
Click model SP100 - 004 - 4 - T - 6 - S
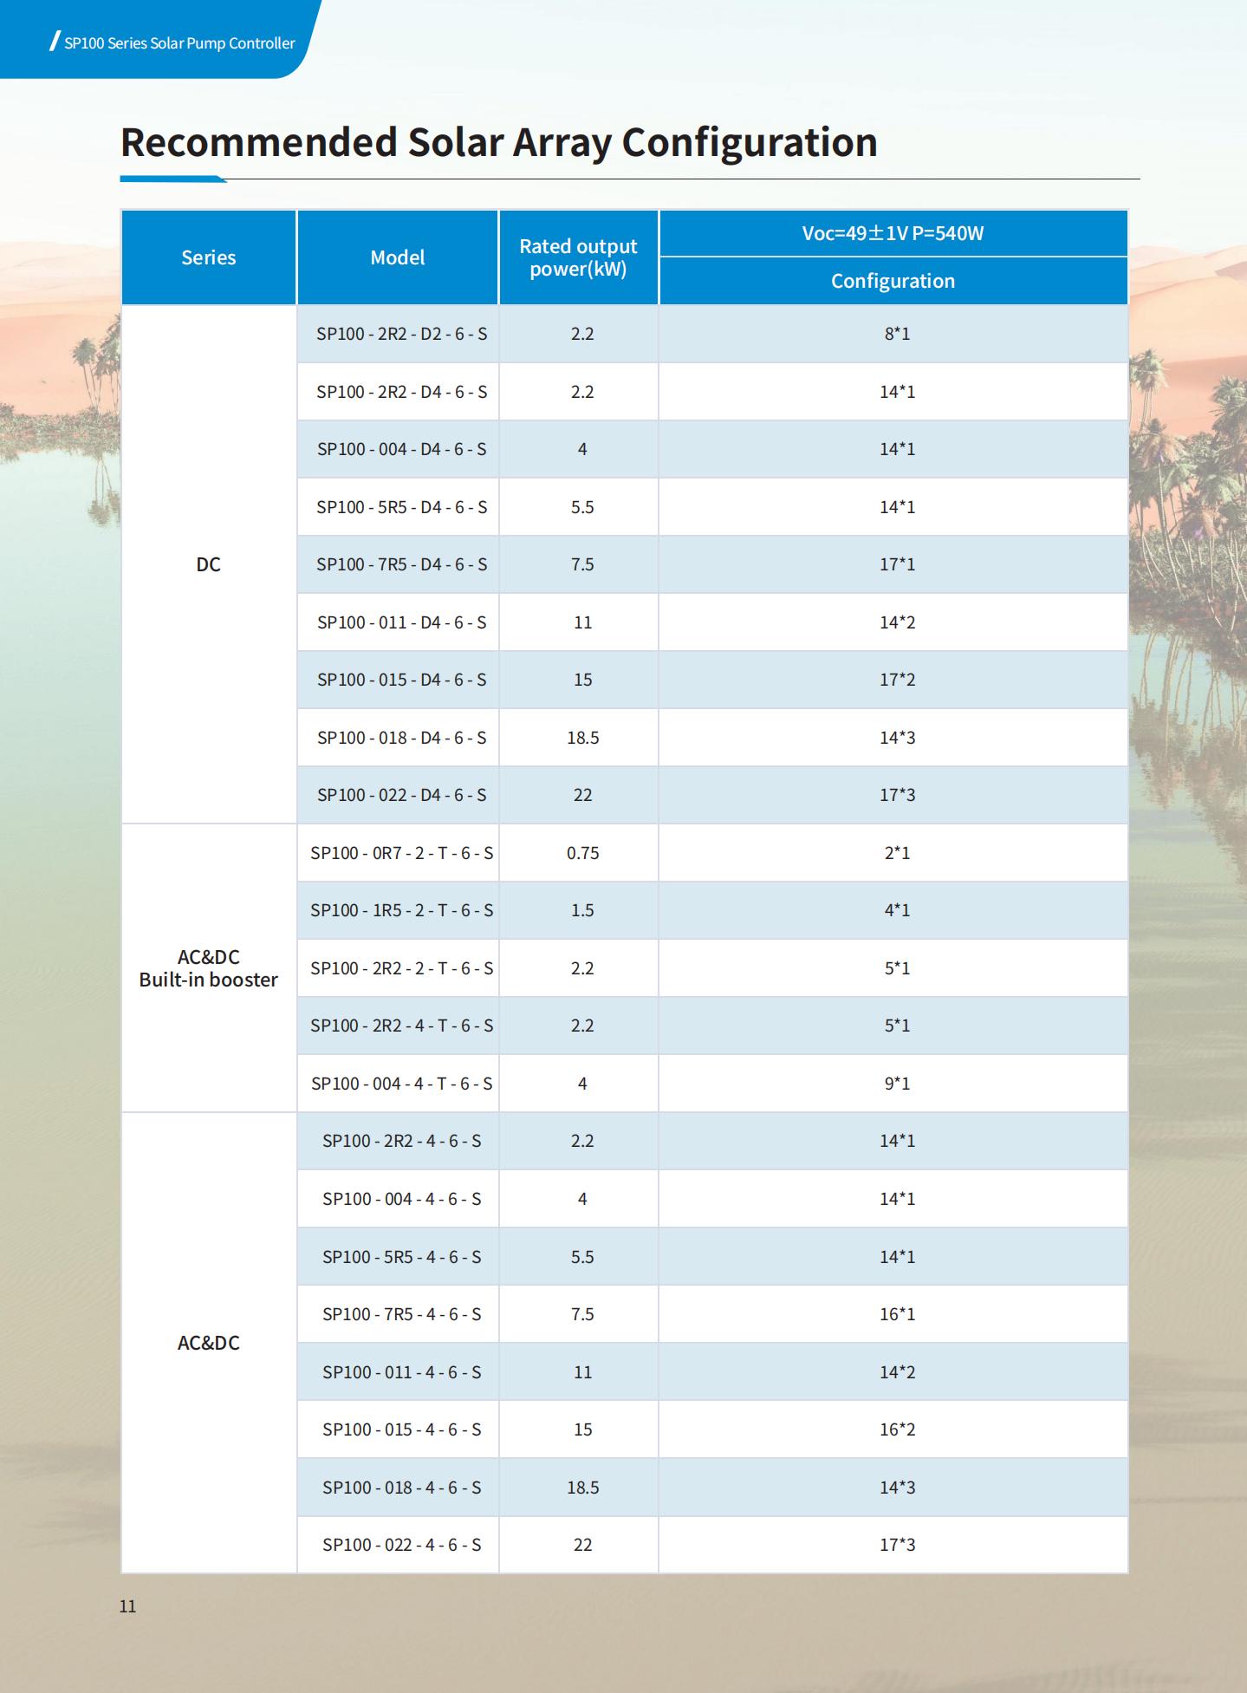coord(401,1084)
